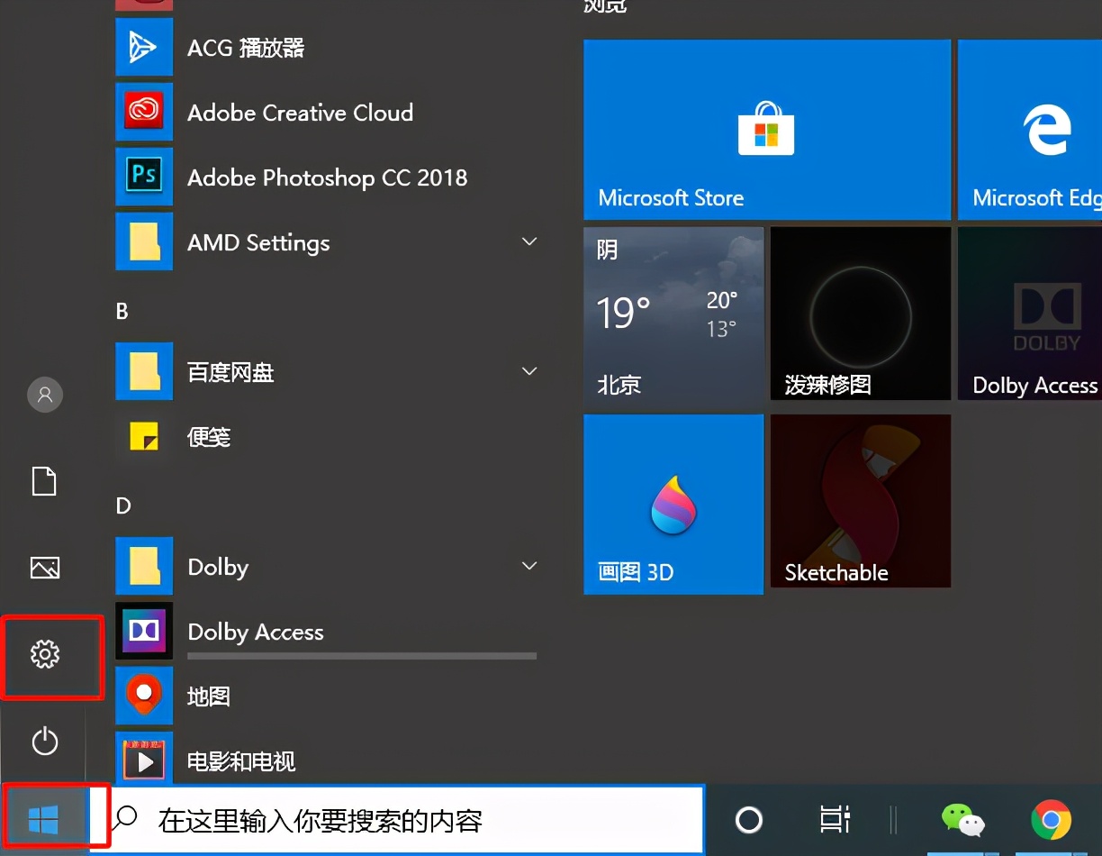1102x856 pixels.
Task: Select the Pictures icon in the sidebar
Action: pyautogui.click(x=44, y=568)
